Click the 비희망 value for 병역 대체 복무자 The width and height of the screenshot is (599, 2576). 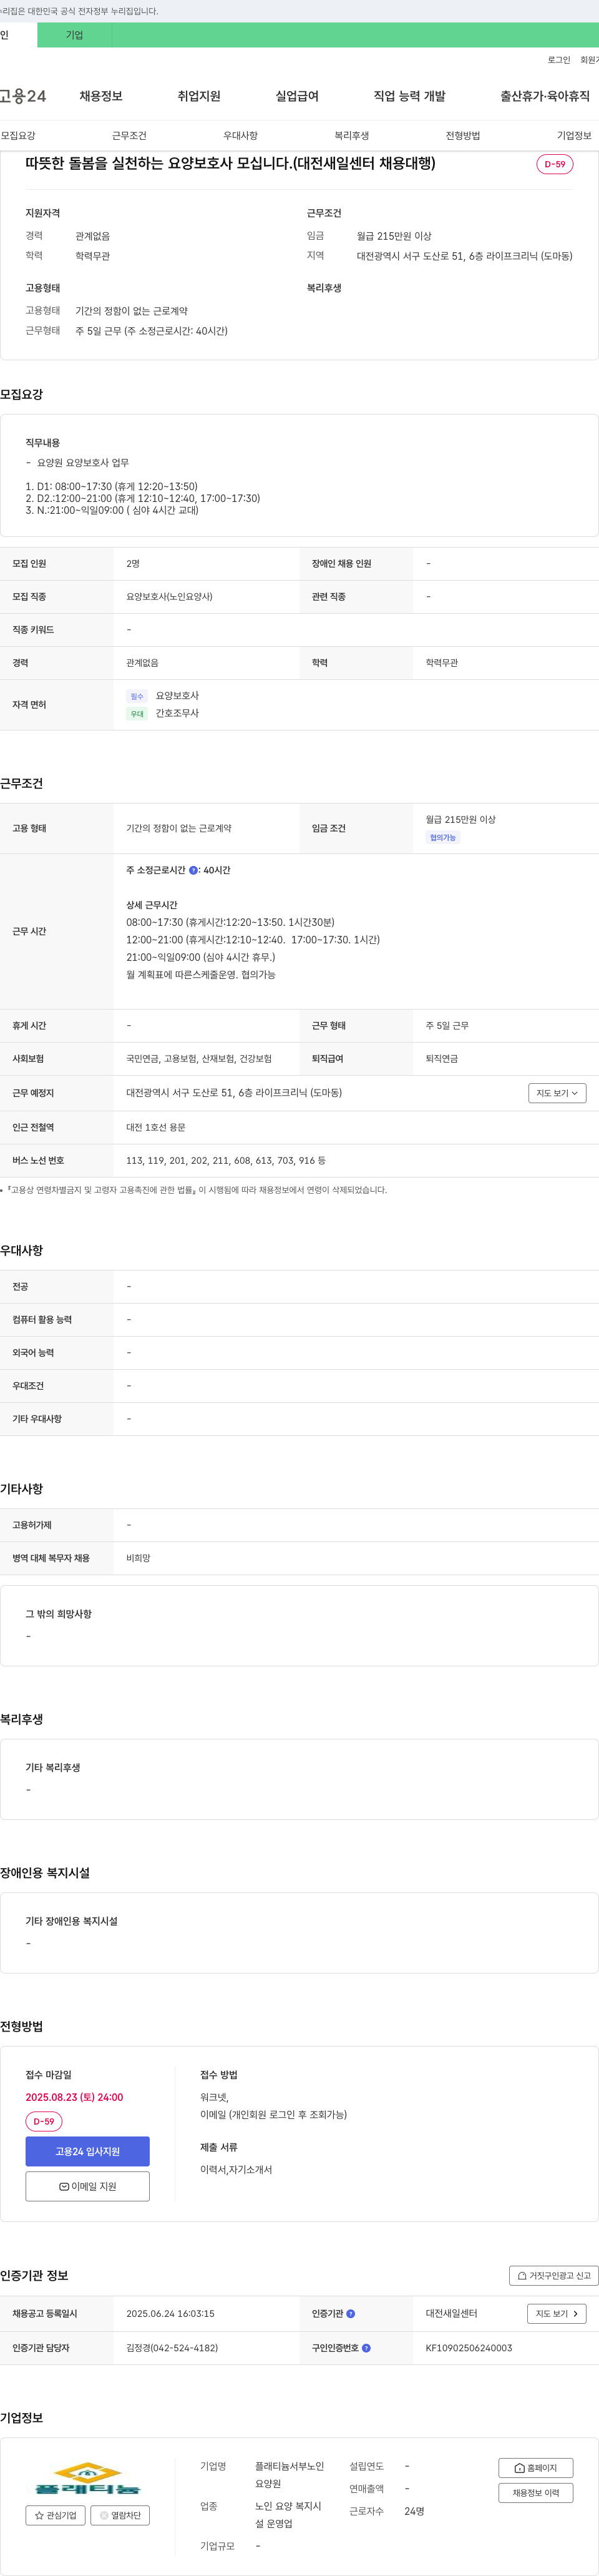click(138, 1558)
